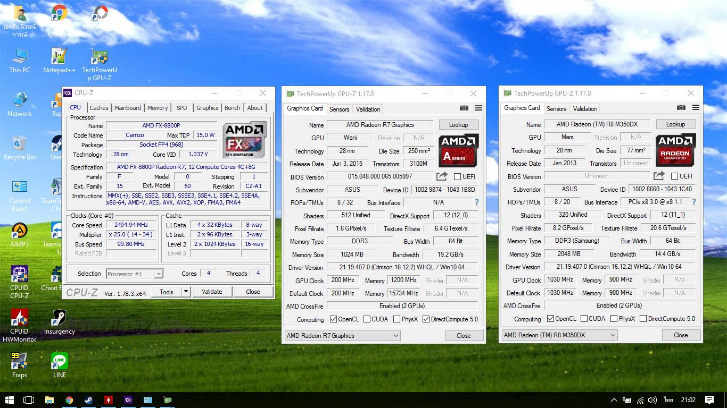Image resolution: width=727 pixels, height=408 pixels.
Task: Open the Memory tab in CPU-Z
Action: tap(158, 108)
